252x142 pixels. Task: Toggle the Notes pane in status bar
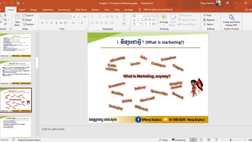pos(163,140)
